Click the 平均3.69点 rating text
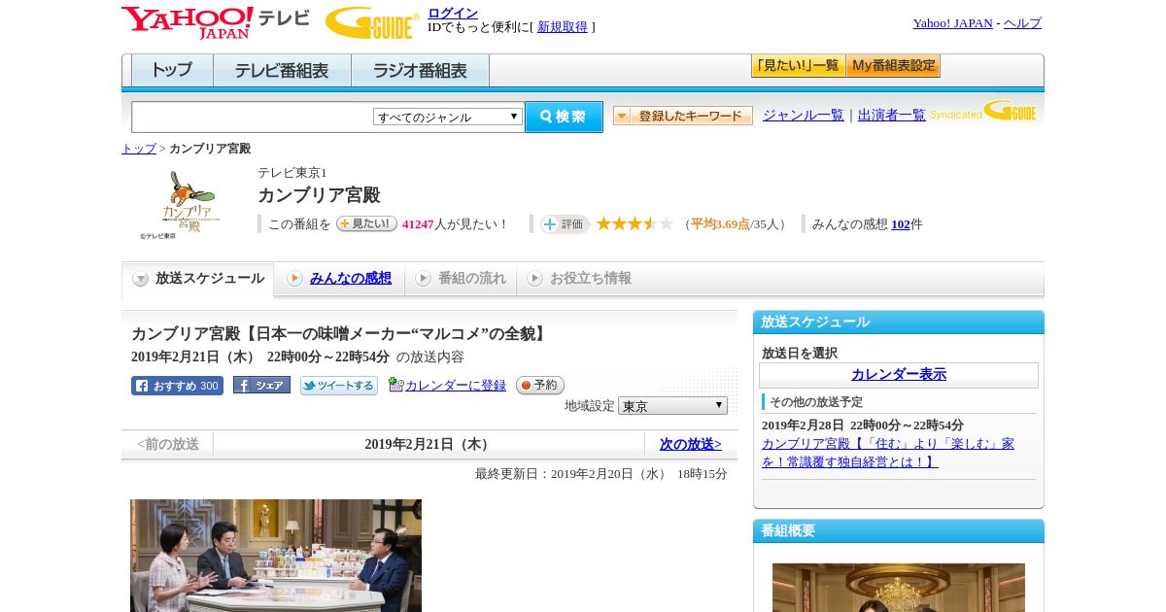This screenshot has width=1166, height=612. point(720,224)
